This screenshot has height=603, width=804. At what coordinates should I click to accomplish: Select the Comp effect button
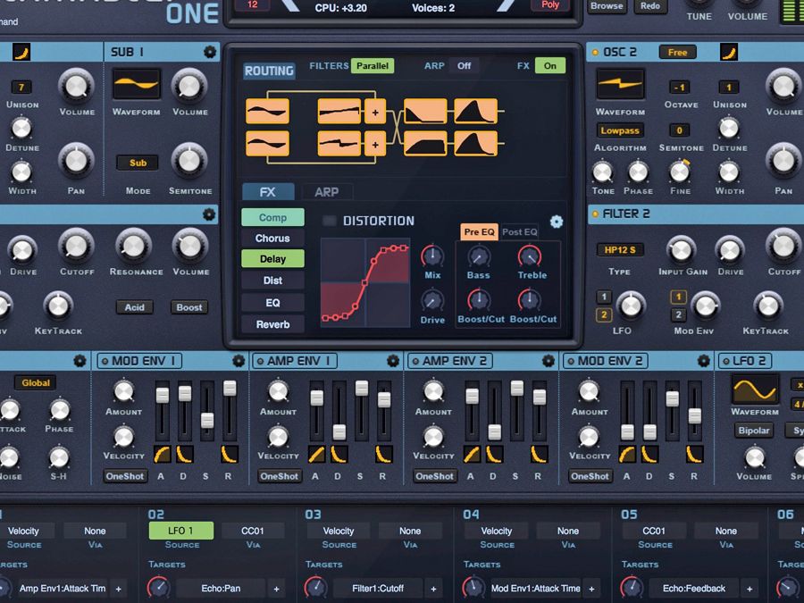[272, 217]
